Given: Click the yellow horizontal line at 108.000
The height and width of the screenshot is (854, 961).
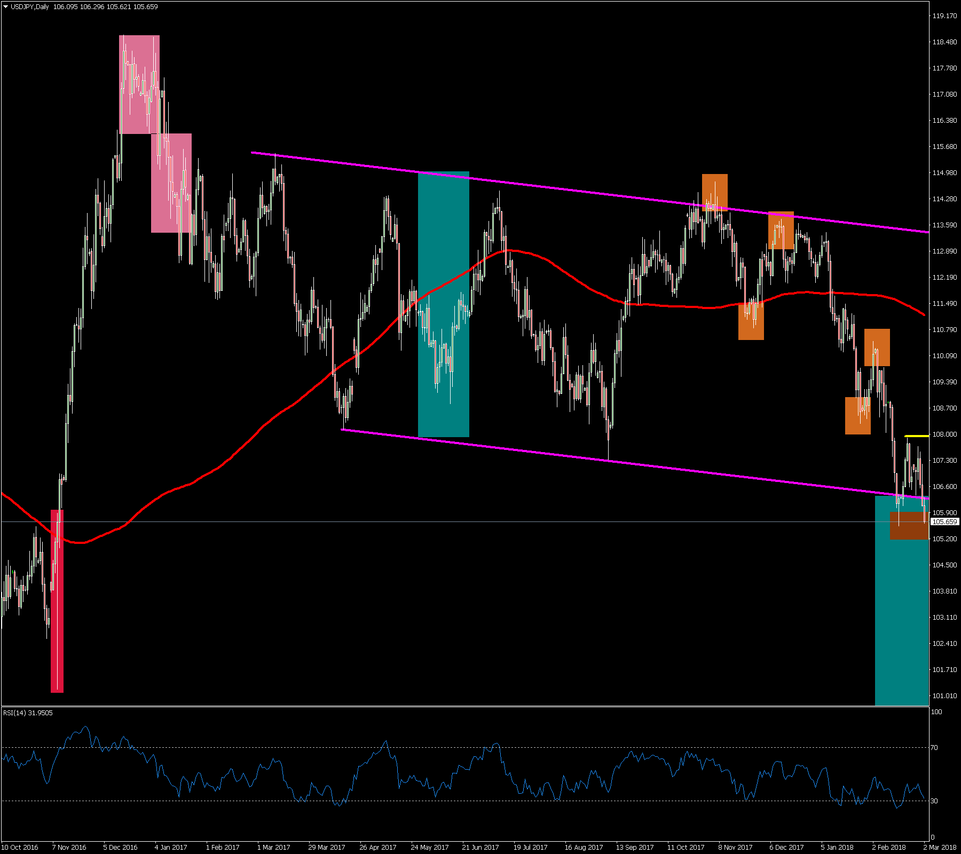Looking at the screenshot, I should pyautogui.click(x=917, y=436).
